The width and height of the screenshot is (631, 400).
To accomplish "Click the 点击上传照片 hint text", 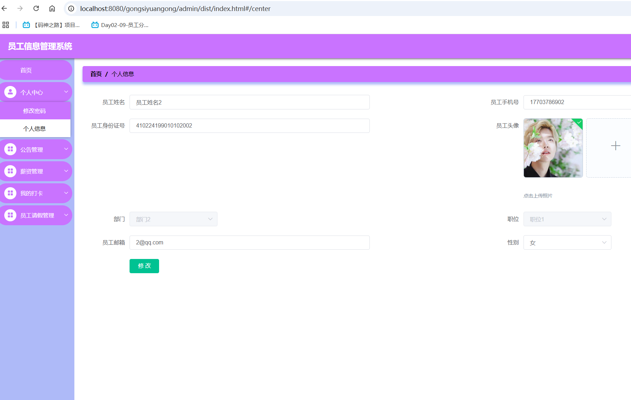I will tap(538, 196).
